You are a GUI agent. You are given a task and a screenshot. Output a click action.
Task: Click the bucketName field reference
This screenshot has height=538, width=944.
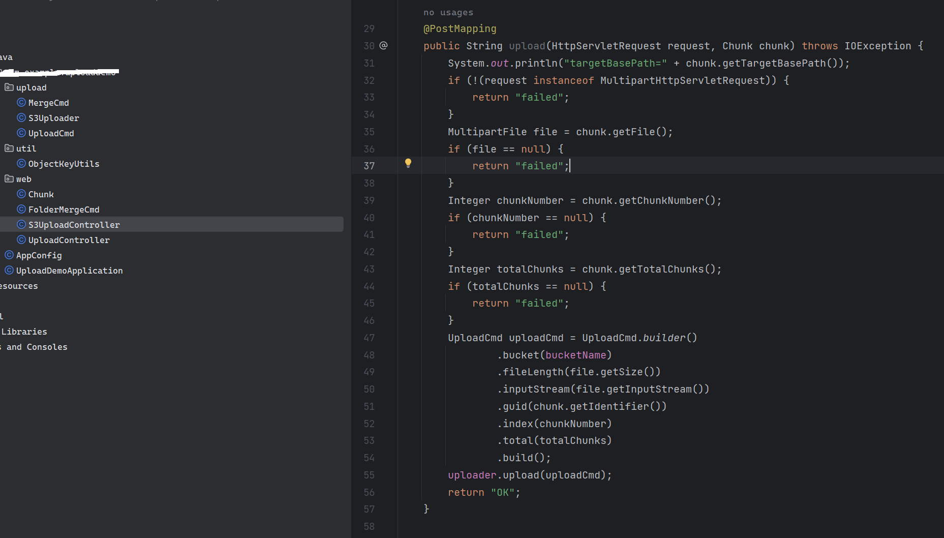576,355
